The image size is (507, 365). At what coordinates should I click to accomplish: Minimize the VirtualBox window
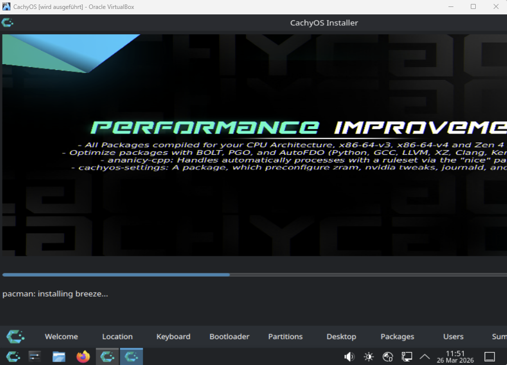tap(451, 6)
